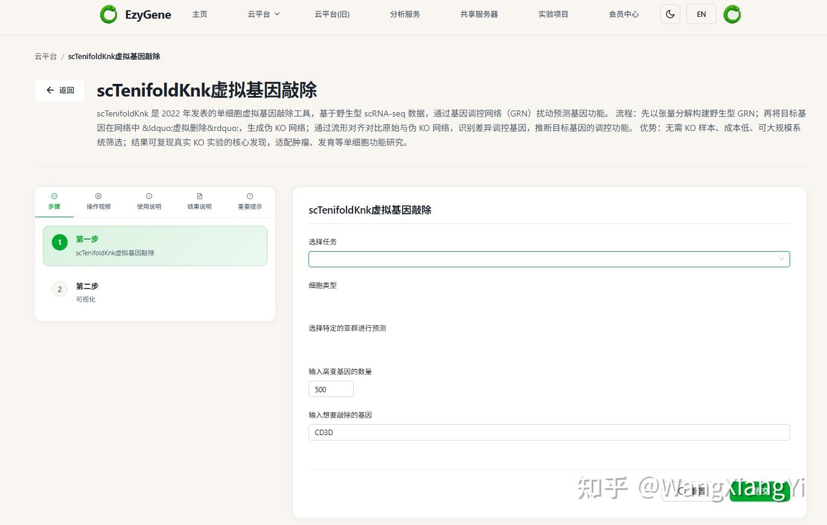Click the green submit button
The image size is (827, 525).
[x=760, y=491]
